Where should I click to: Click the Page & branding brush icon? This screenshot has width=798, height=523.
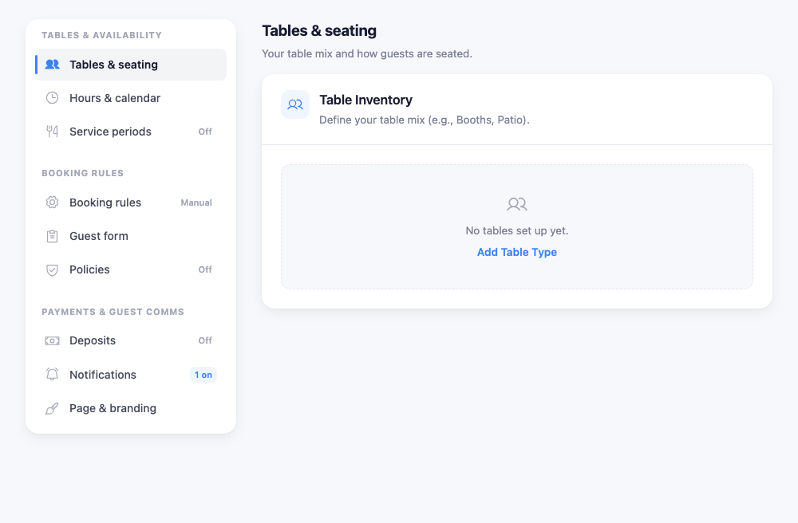52,409
